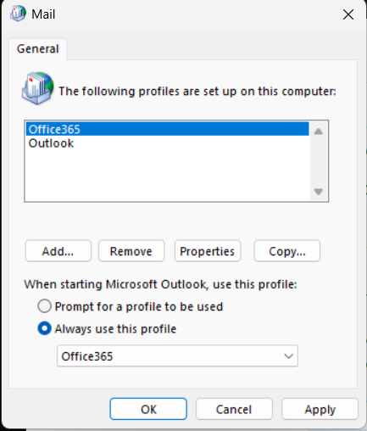
Task: Click the Add... button
Action: coord(58,251)
